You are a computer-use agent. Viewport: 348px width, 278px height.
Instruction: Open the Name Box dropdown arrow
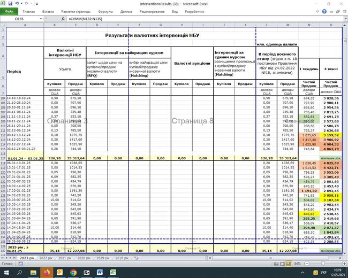[x=41, y=19]
